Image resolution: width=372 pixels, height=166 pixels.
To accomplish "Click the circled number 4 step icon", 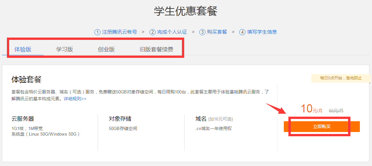I will coord(243,32).
